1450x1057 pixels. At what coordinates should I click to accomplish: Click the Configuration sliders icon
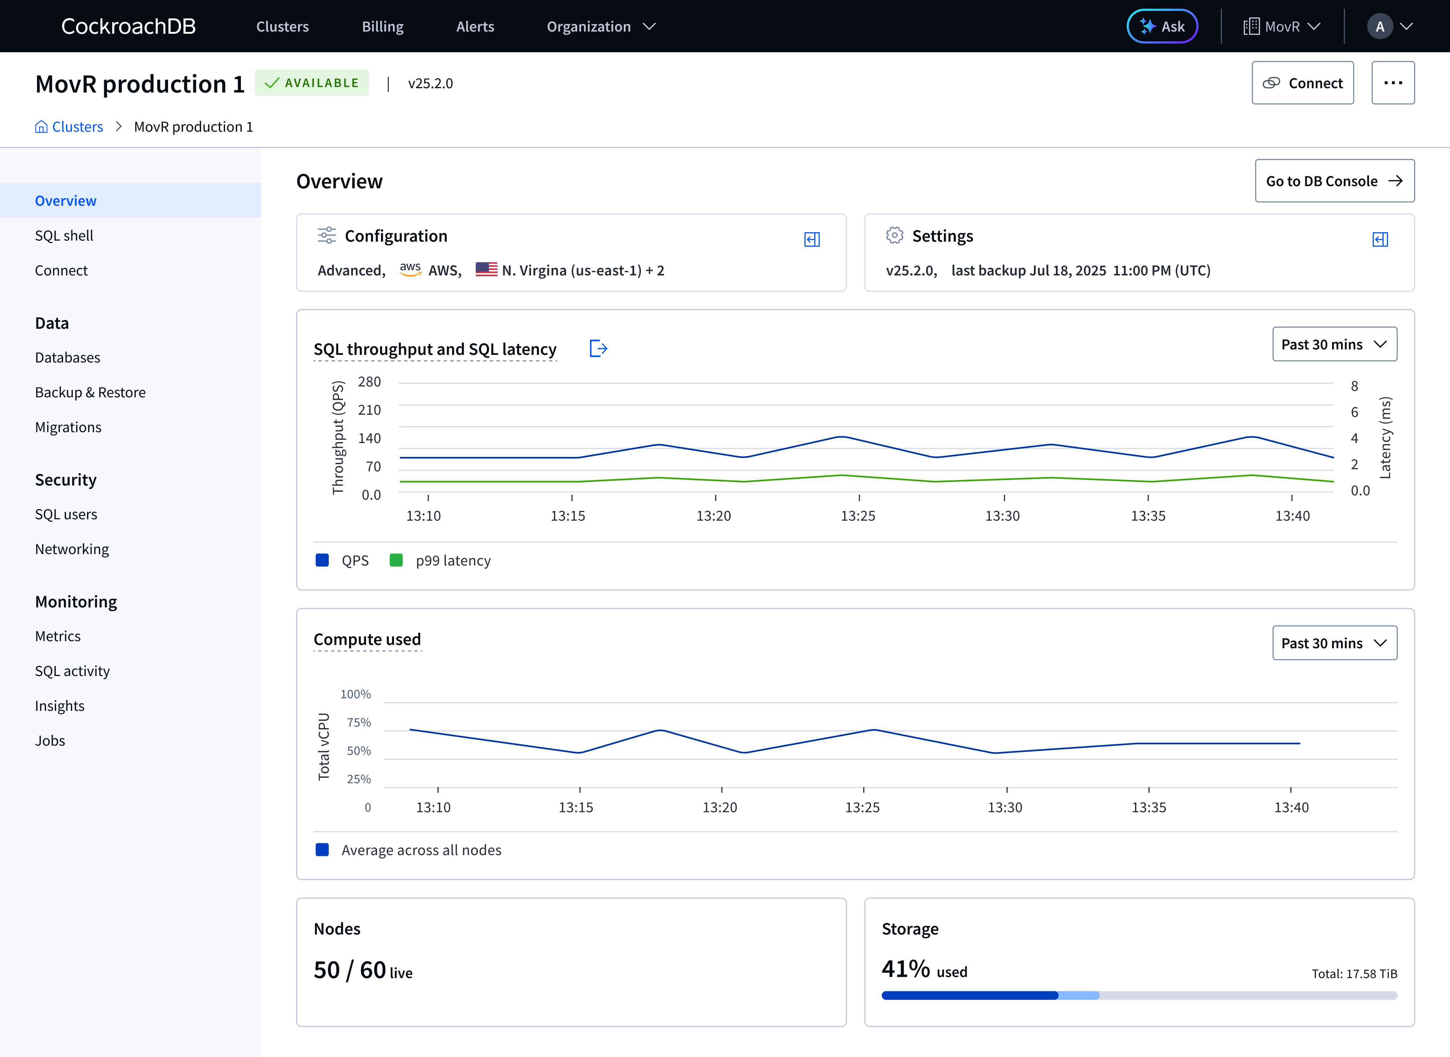coord(326,235)
